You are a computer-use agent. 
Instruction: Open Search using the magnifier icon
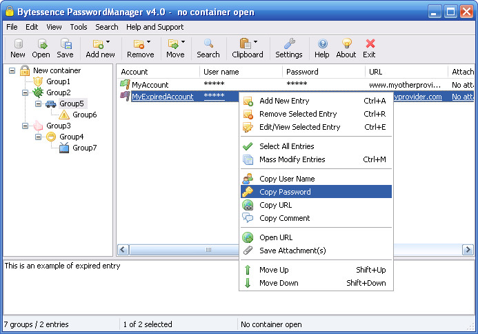coord(208,43)
